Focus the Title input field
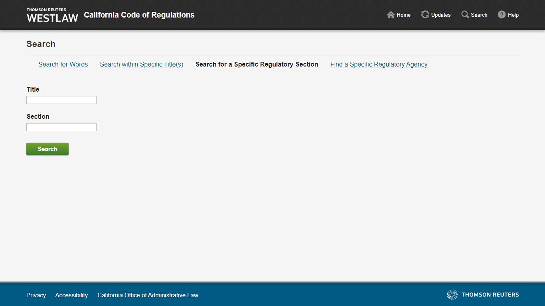This screenshot has height=306, width=545. point(61,100)
